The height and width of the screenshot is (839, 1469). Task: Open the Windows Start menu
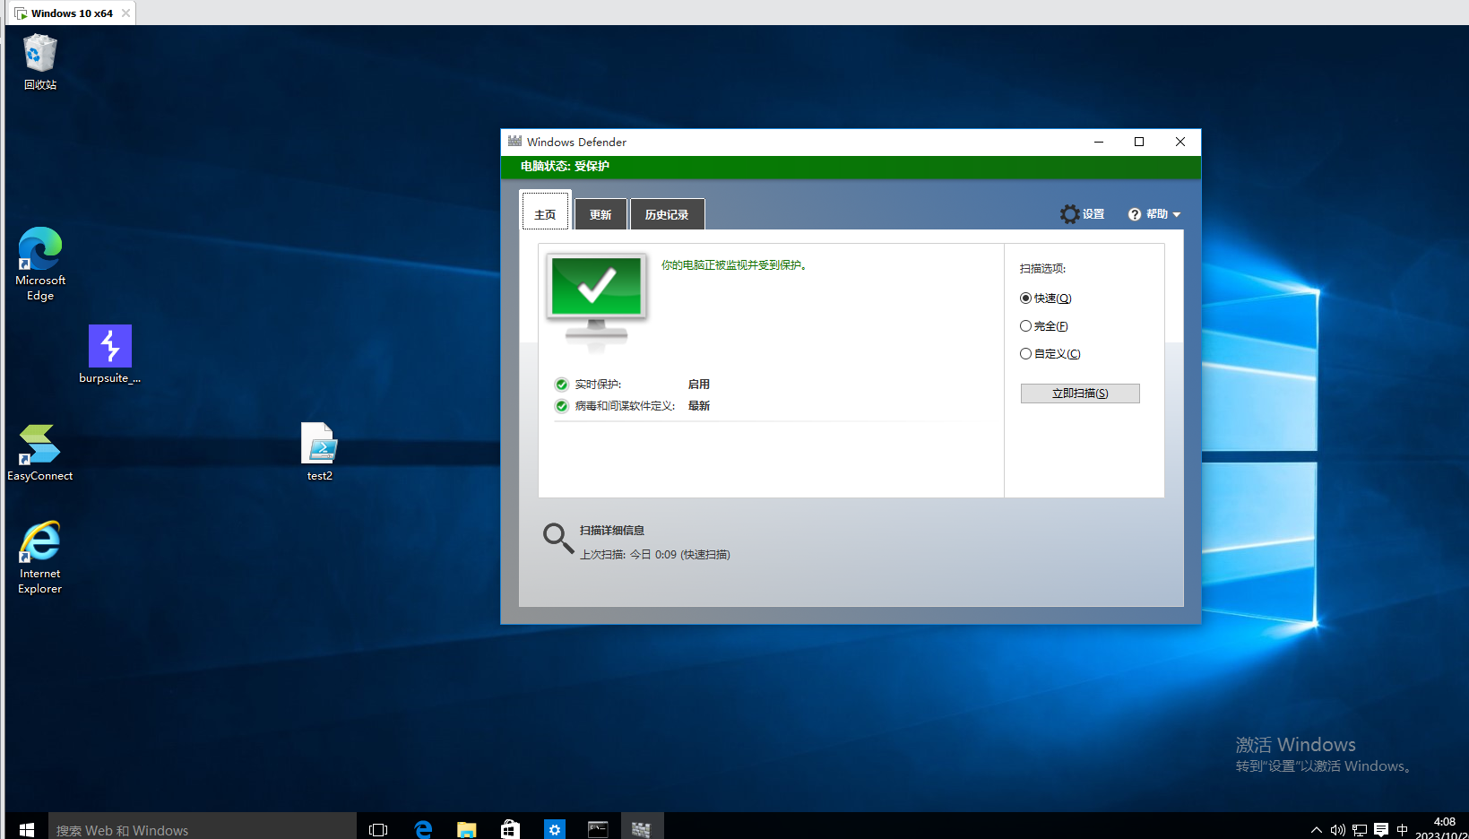[27, 829]
